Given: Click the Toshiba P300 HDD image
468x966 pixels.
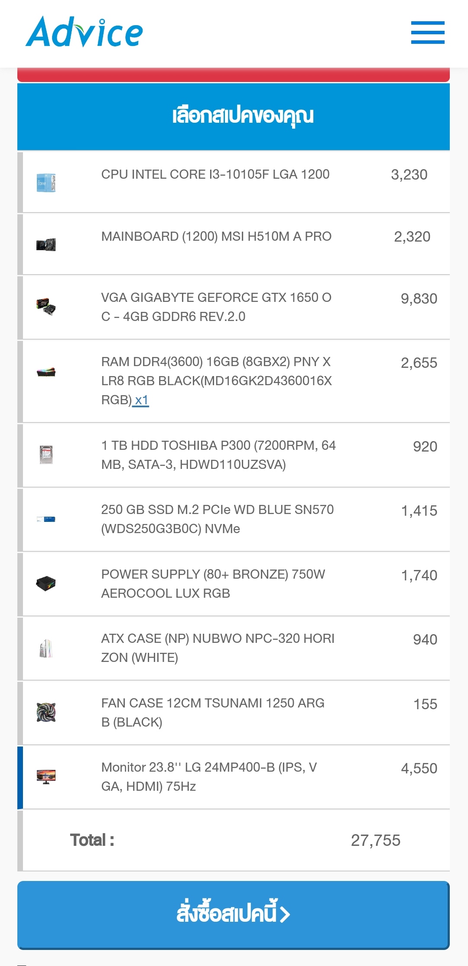Looking at the screenshot, I should pyautogui.click(x=46, y=455).
